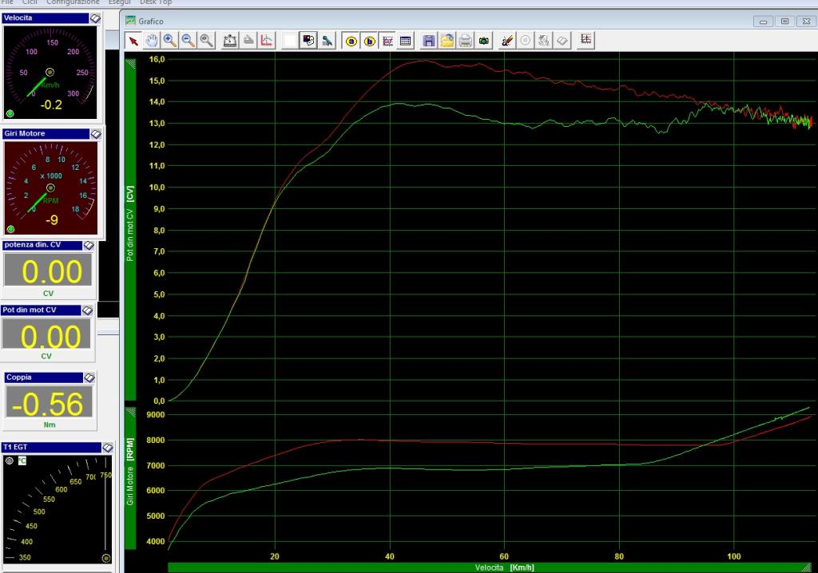
Task: Click the Coppia -0.56 readout
Action: [x=49, y=401]
